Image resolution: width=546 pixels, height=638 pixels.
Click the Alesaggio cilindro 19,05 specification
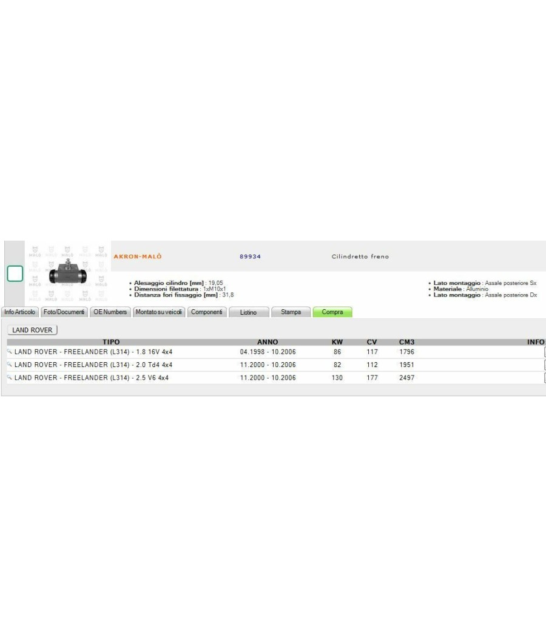(178, 283)
